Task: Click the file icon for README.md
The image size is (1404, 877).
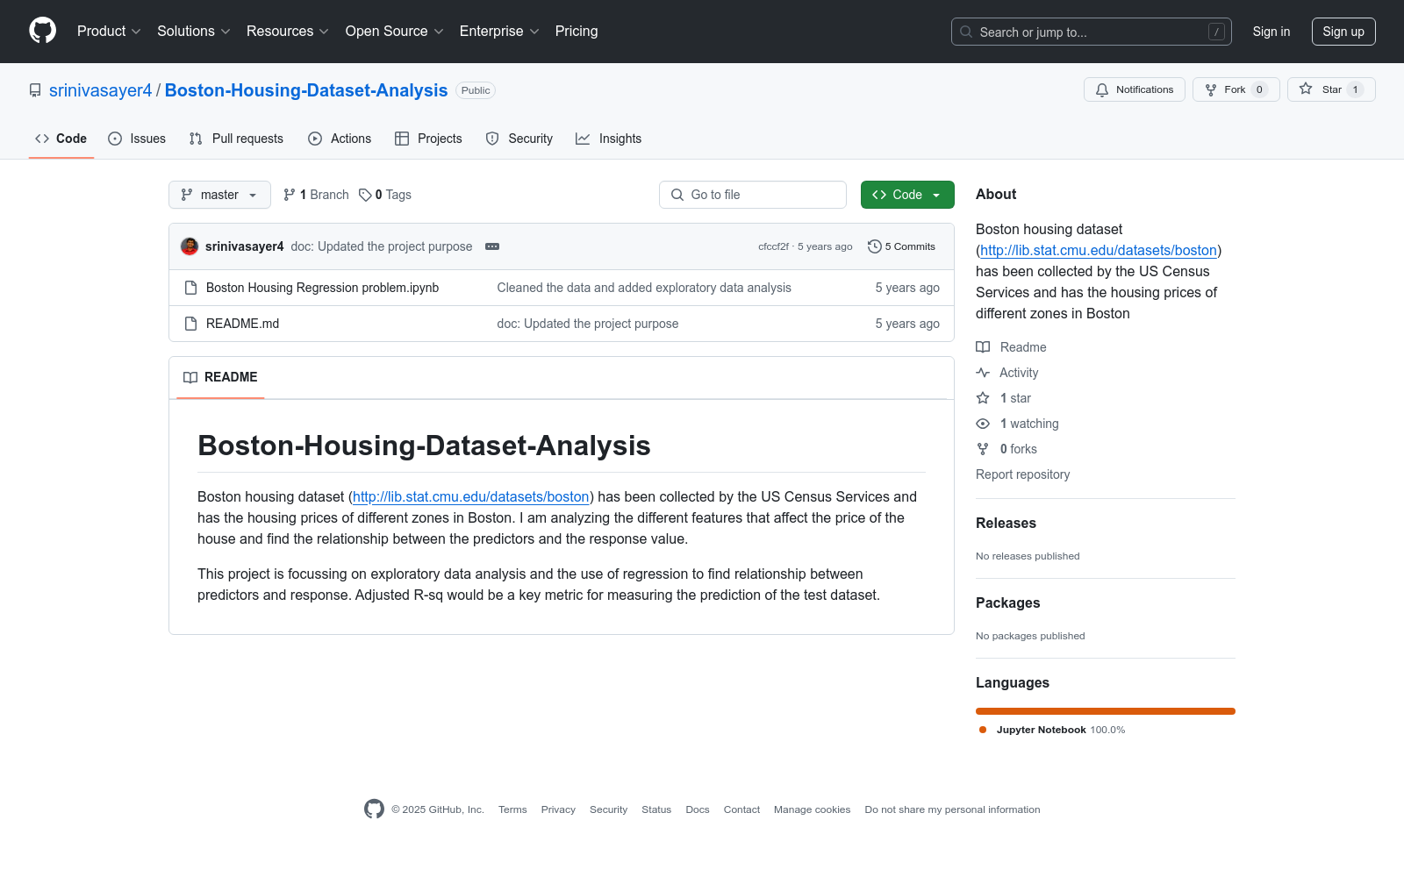Action: [x=190, y=324]
